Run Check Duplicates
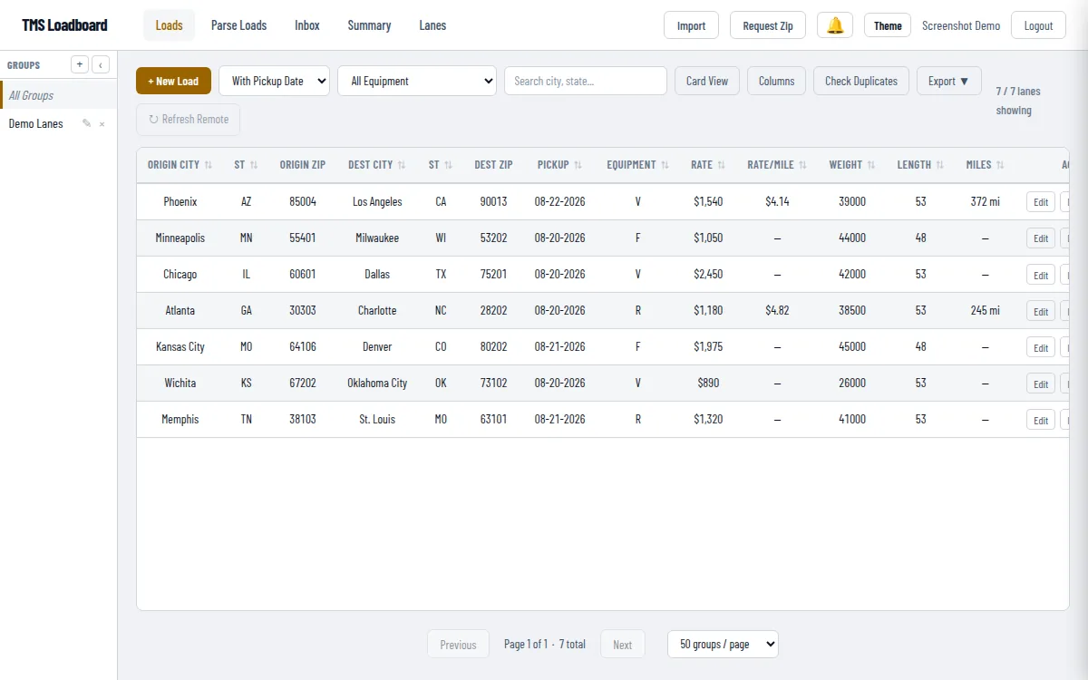Viewport: 1088px width, 680px height. (861, 81)
